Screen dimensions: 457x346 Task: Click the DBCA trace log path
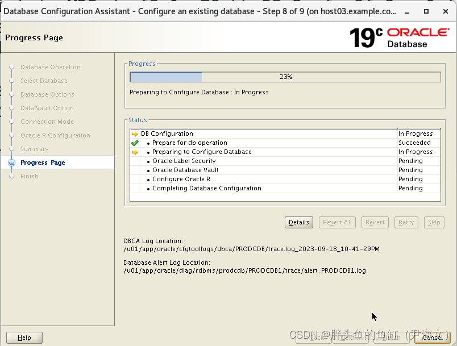tap(252, 249)
